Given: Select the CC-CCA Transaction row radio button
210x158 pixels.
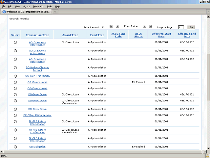Looking at the screenshot, I should [15, 76].
